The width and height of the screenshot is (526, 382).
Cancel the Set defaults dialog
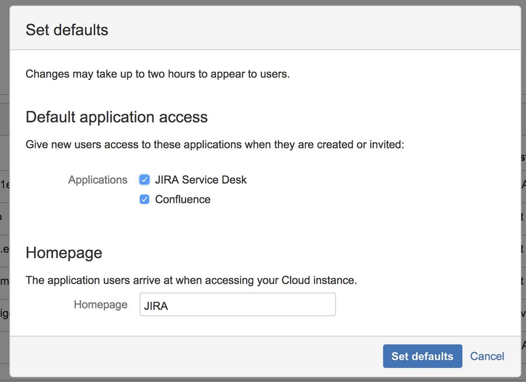[x=487, y=356]
